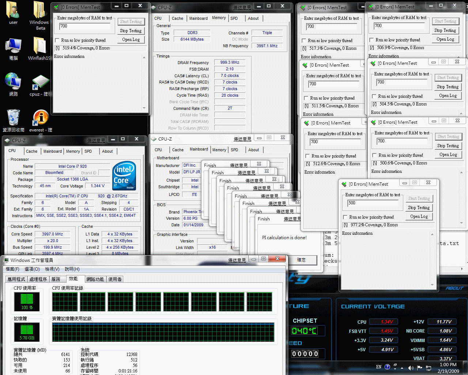Click 傳送意見 link in Task Manager title
The height and width of the screenshot is (375, 468).
(x=237, y=260)
